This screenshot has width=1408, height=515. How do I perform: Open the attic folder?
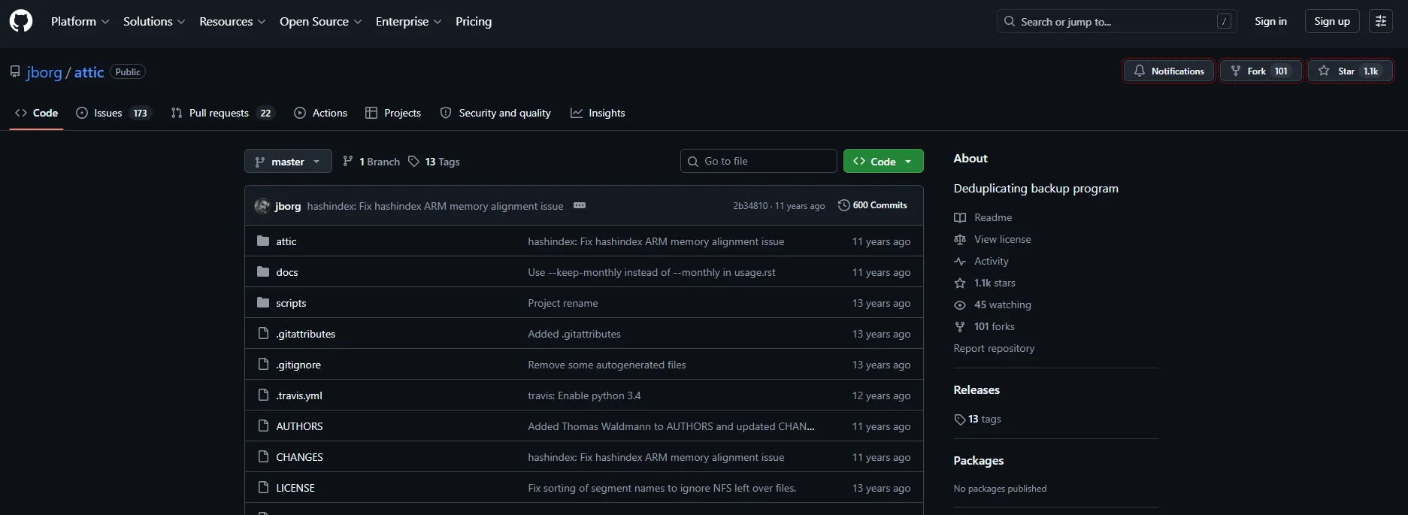(x=286, y=241)
